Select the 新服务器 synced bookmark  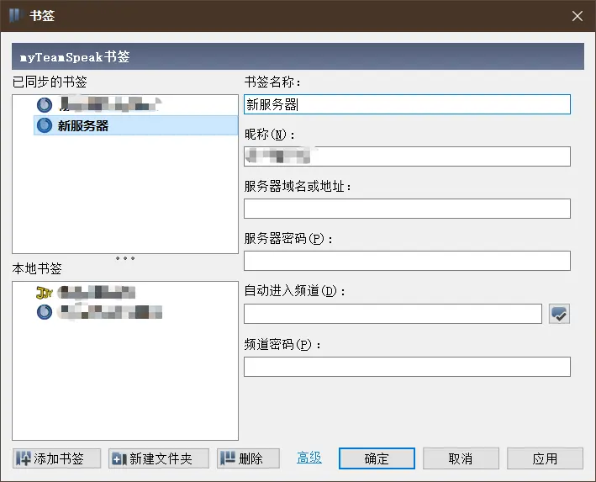(83, 126)
